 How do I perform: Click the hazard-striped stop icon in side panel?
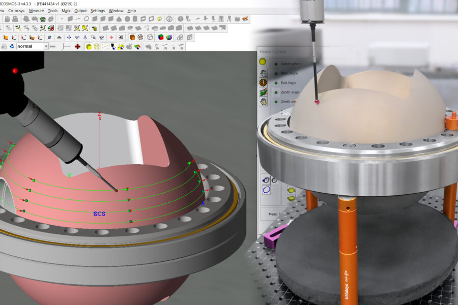pos(264,82)
